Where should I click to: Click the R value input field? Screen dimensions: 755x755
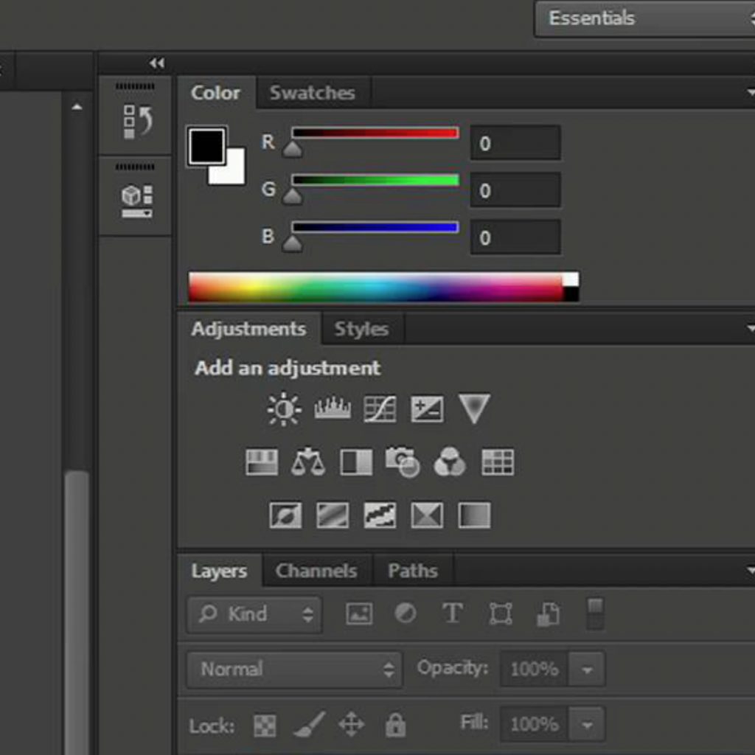(515, 143)
